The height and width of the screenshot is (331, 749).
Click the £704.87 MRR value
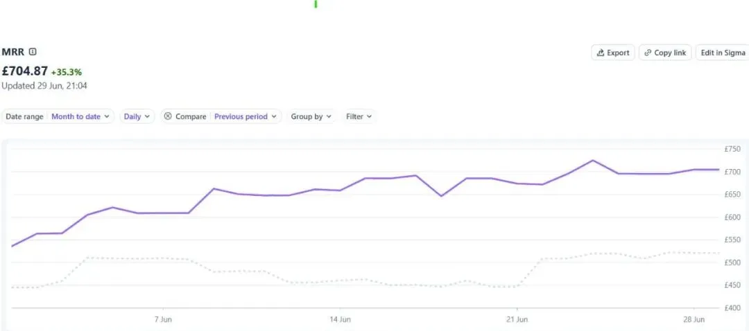pos(25,71)
